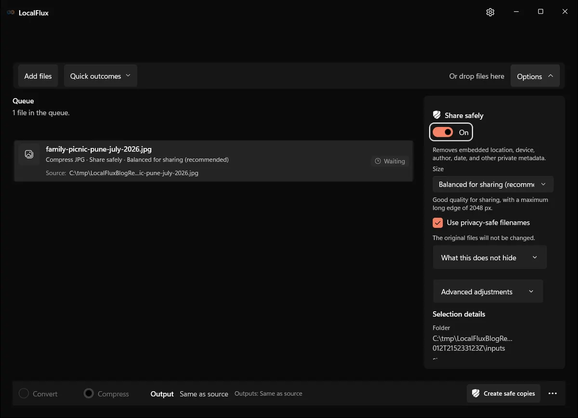Screen dimensions: 578x418
Task: Click the 'Removes embedded location' description text
Action: point(489,154)
